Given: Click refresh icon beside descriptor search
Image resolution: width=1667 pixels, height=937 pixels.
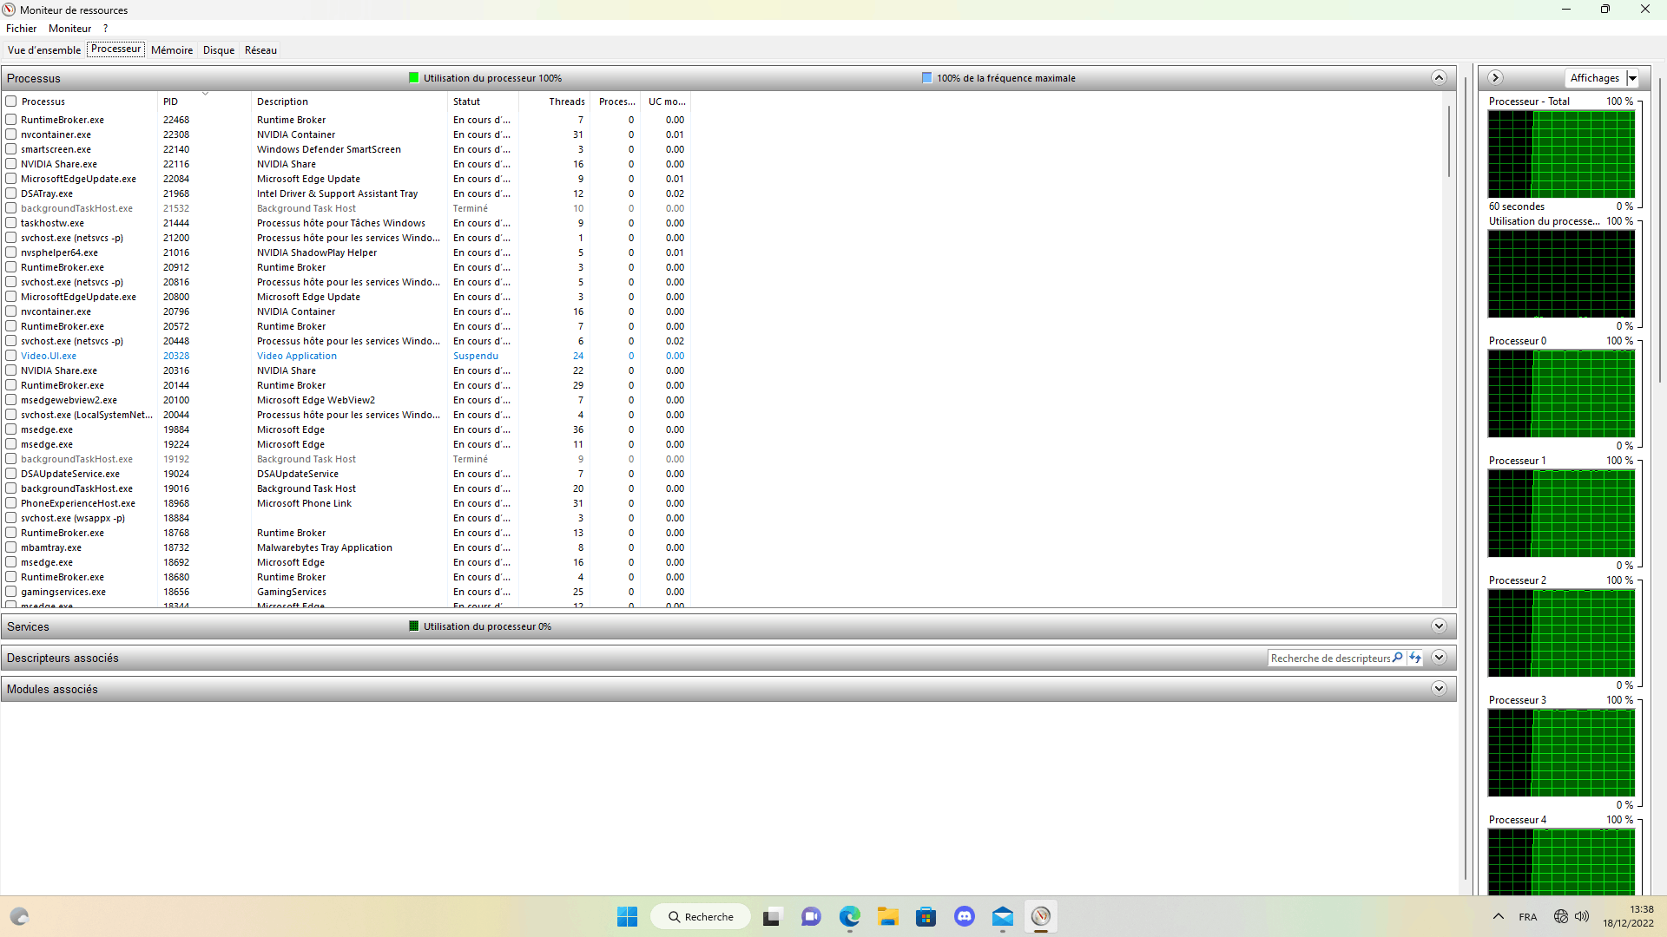Looking at the screenshot, I should [x=1415, y=658].
